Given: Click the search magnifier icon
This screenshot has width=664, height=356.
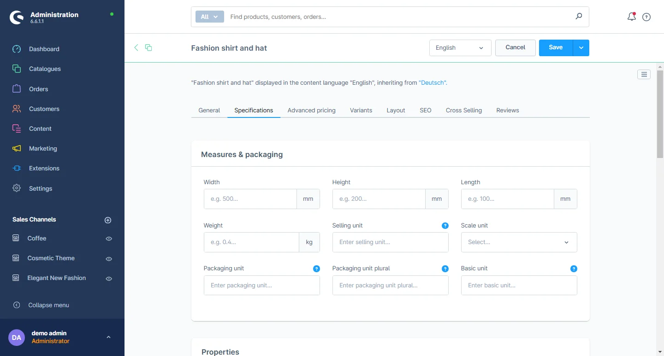Looking at the screenshot, I should tap(579, 17).
